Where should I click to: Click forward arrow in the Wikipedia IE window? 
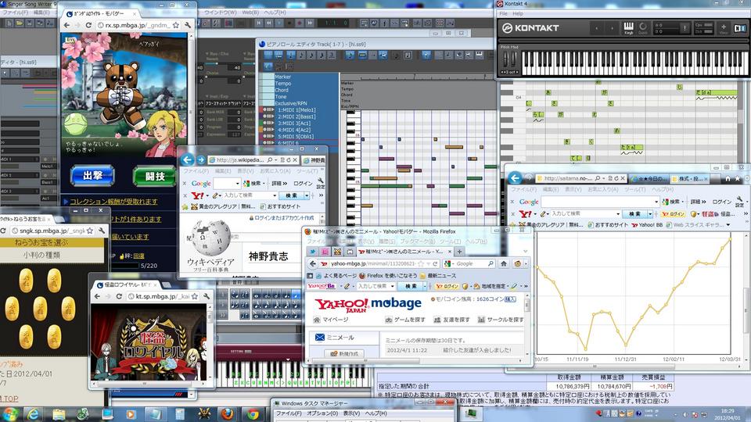[x=201, y=159]
